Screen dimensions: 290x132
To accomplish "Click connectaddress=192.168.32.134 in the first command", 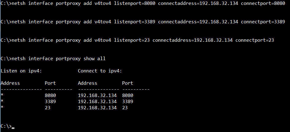I will tap(198, 3).
